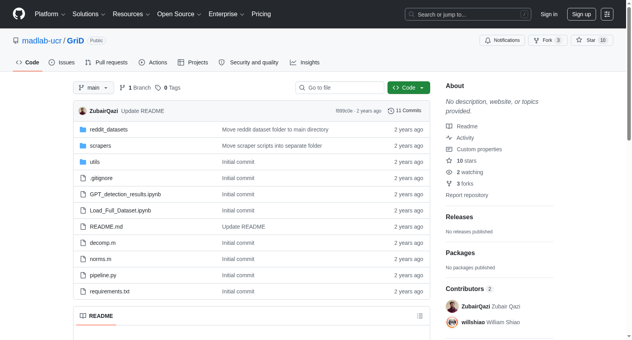632x340 pixels.
Task: Click the commit history clock icon
Action: pos(391,111)
